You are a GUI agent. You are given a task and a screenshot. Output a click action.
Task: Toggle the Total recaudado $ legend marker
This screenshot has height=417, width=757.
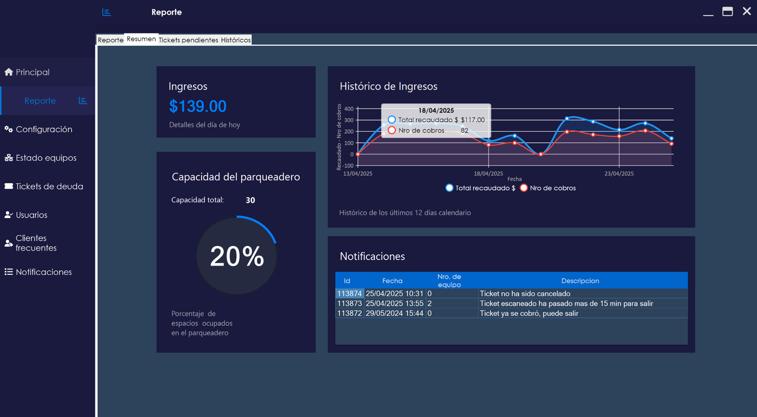(x=449, y=188)
